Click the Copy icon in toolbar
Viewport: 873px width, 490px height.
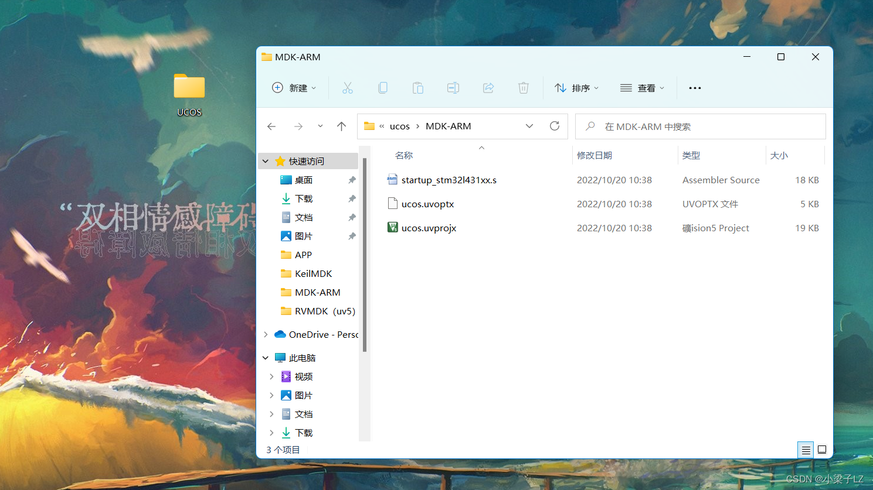click(383, 88)
